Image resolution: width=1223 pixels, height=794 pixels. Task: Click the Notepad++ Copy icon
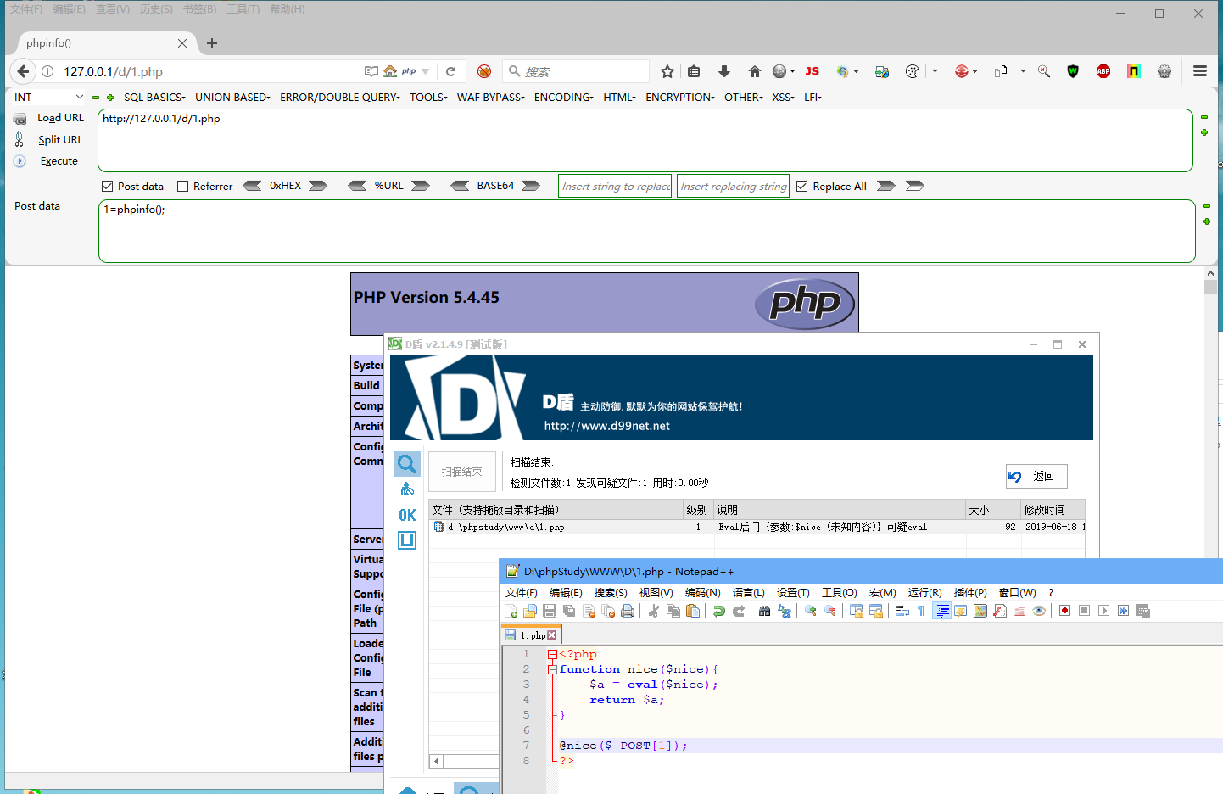point(673,611)
